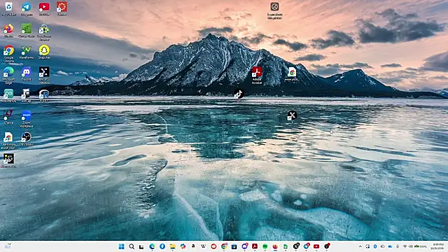448x252 pixels.
Task: Open the blue OneDrive tray icon
Action: (x=390, y=246)
